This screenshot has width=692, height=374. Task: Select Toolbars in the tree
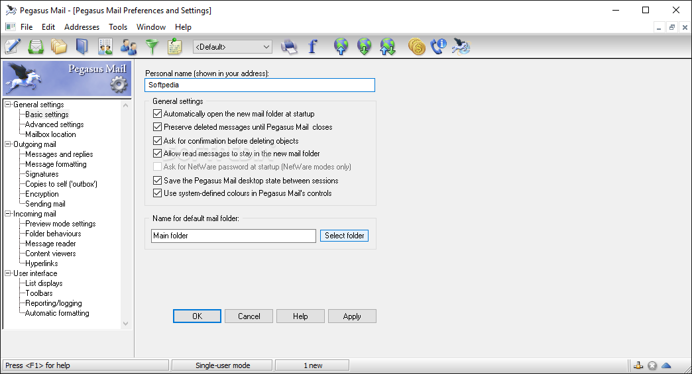tap(39, 293)
